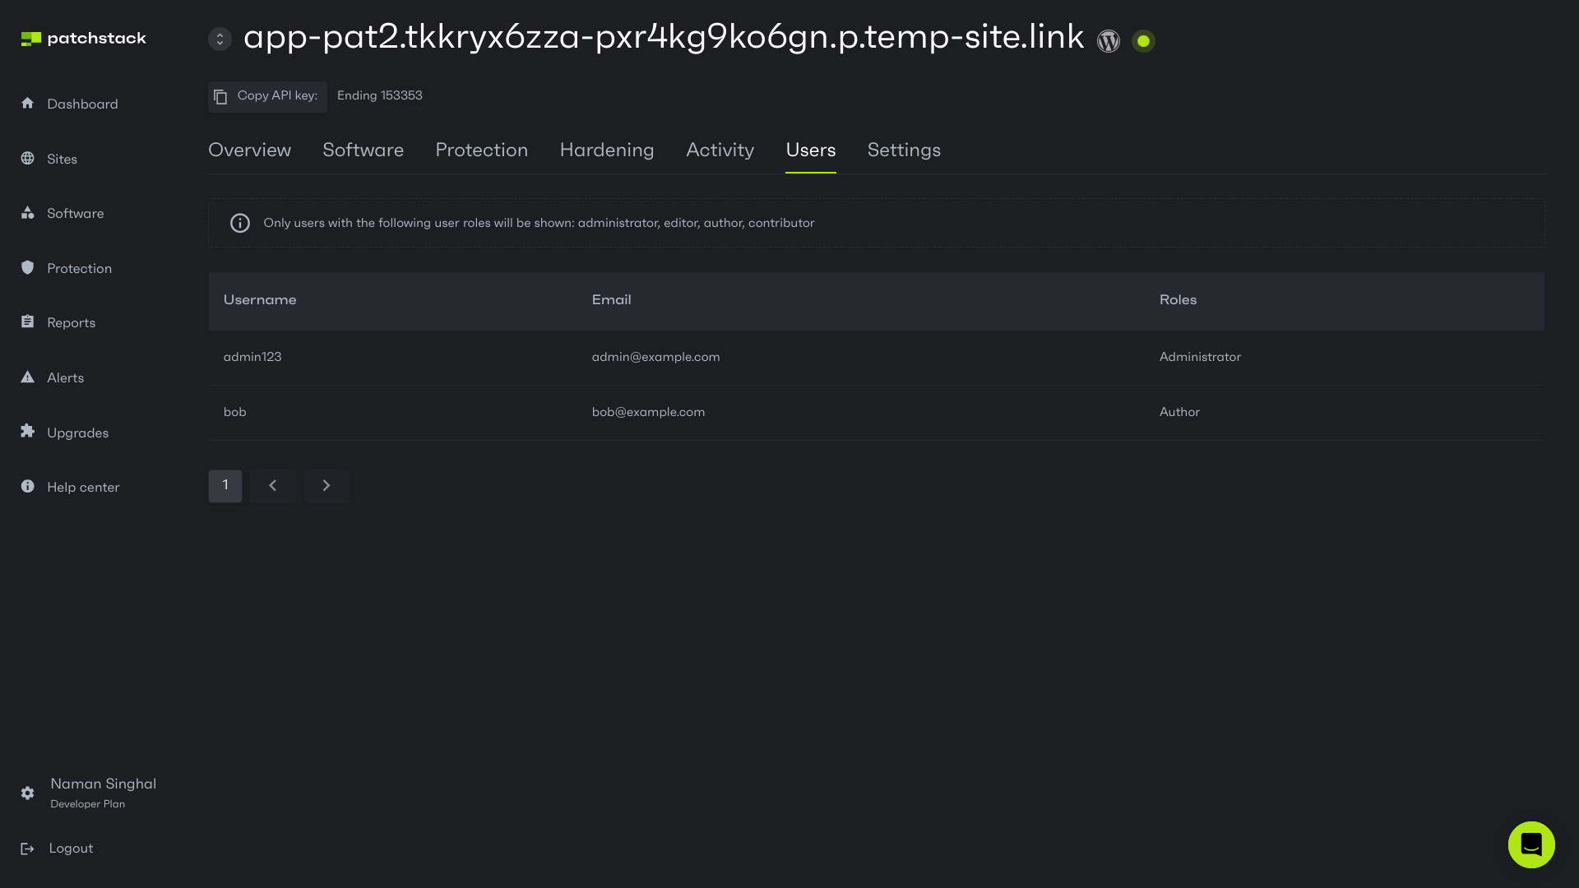Open the Help center

(82, 487)
